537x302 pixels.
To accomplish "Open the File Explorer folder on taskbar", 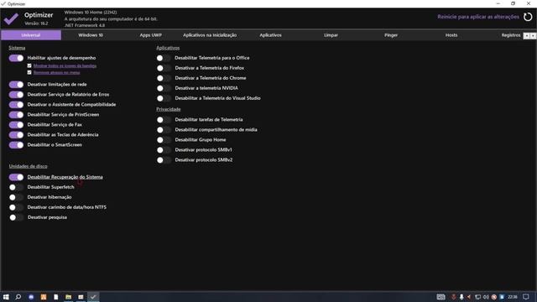I will click(68, 297).
